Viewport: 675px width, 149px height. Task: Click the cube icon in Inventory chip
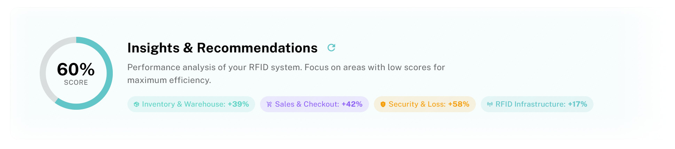coord(136,104)
